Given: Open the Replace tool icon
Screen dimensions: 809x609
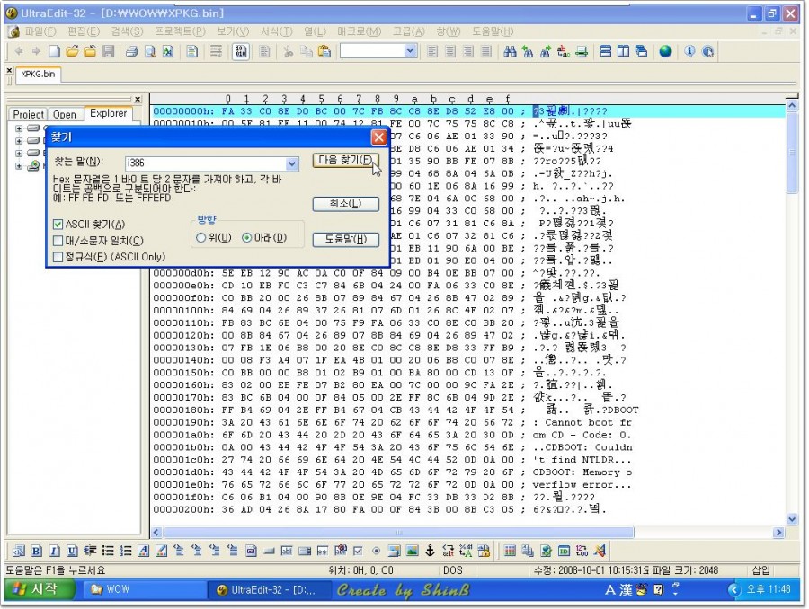Looking at the screenshot, I should click(x=564, y=51).
